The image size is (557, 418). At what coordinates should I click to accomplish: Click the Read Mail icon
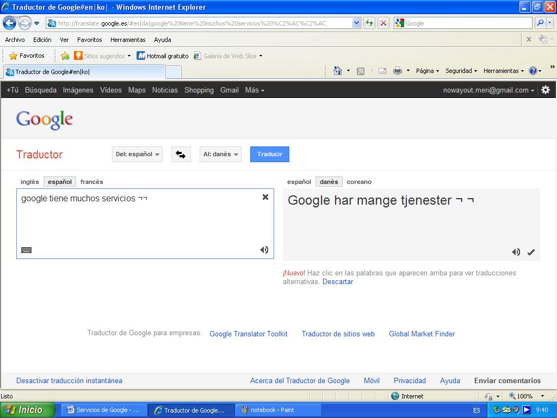pyautogui.click(x=382, y=71)
